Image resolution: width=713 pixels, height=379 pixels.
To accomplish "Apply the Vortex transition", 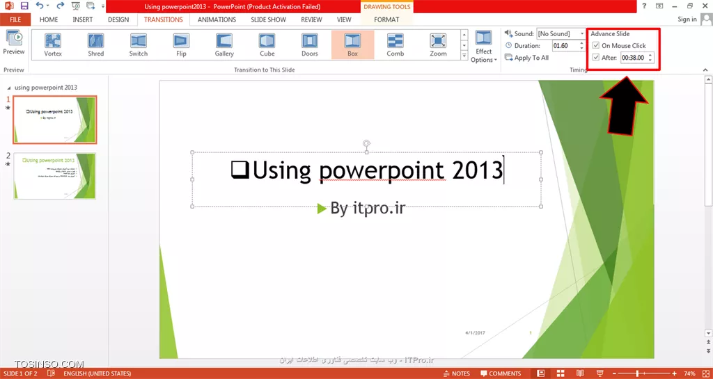I will coord(53,45).
